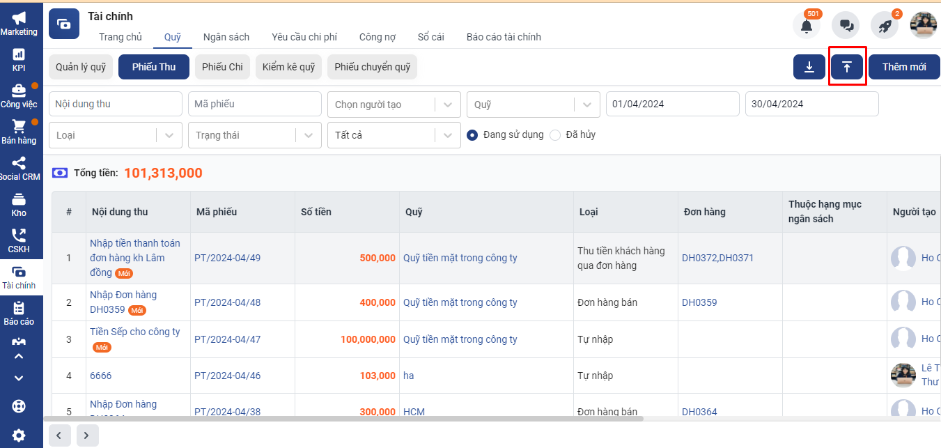
Task: Select the "Đã hủy" radio button
Action: (555, 135)
